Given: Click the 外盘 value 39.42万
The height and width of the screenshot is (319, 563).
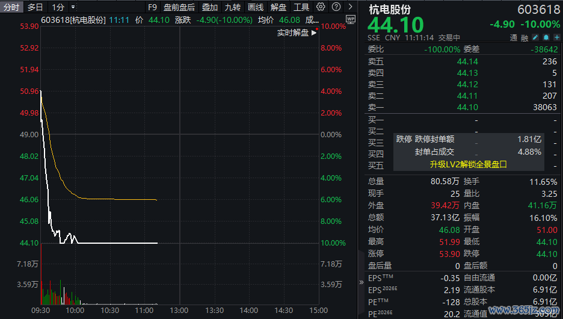Looking at the screenshot, I should 445,205.
